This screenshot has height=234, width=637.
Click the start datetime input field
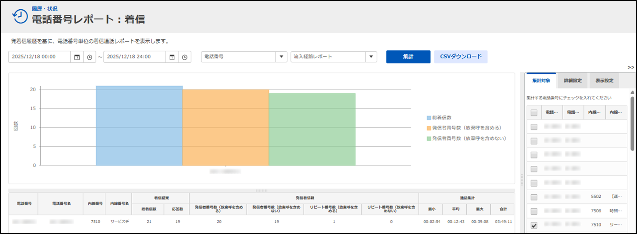tap(39, 57)
